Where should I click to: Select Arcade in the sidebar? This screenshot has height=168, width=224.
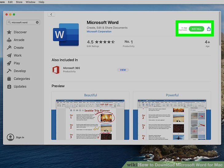(x=19, y=40)
